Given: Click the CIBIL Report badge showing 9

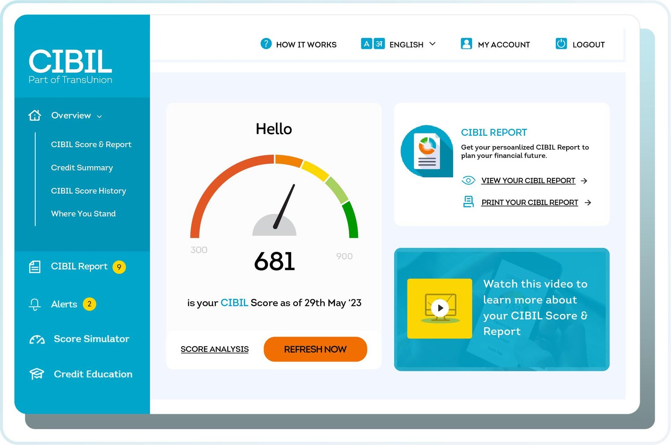Looking at the screenshot, I should pos(119,267).
